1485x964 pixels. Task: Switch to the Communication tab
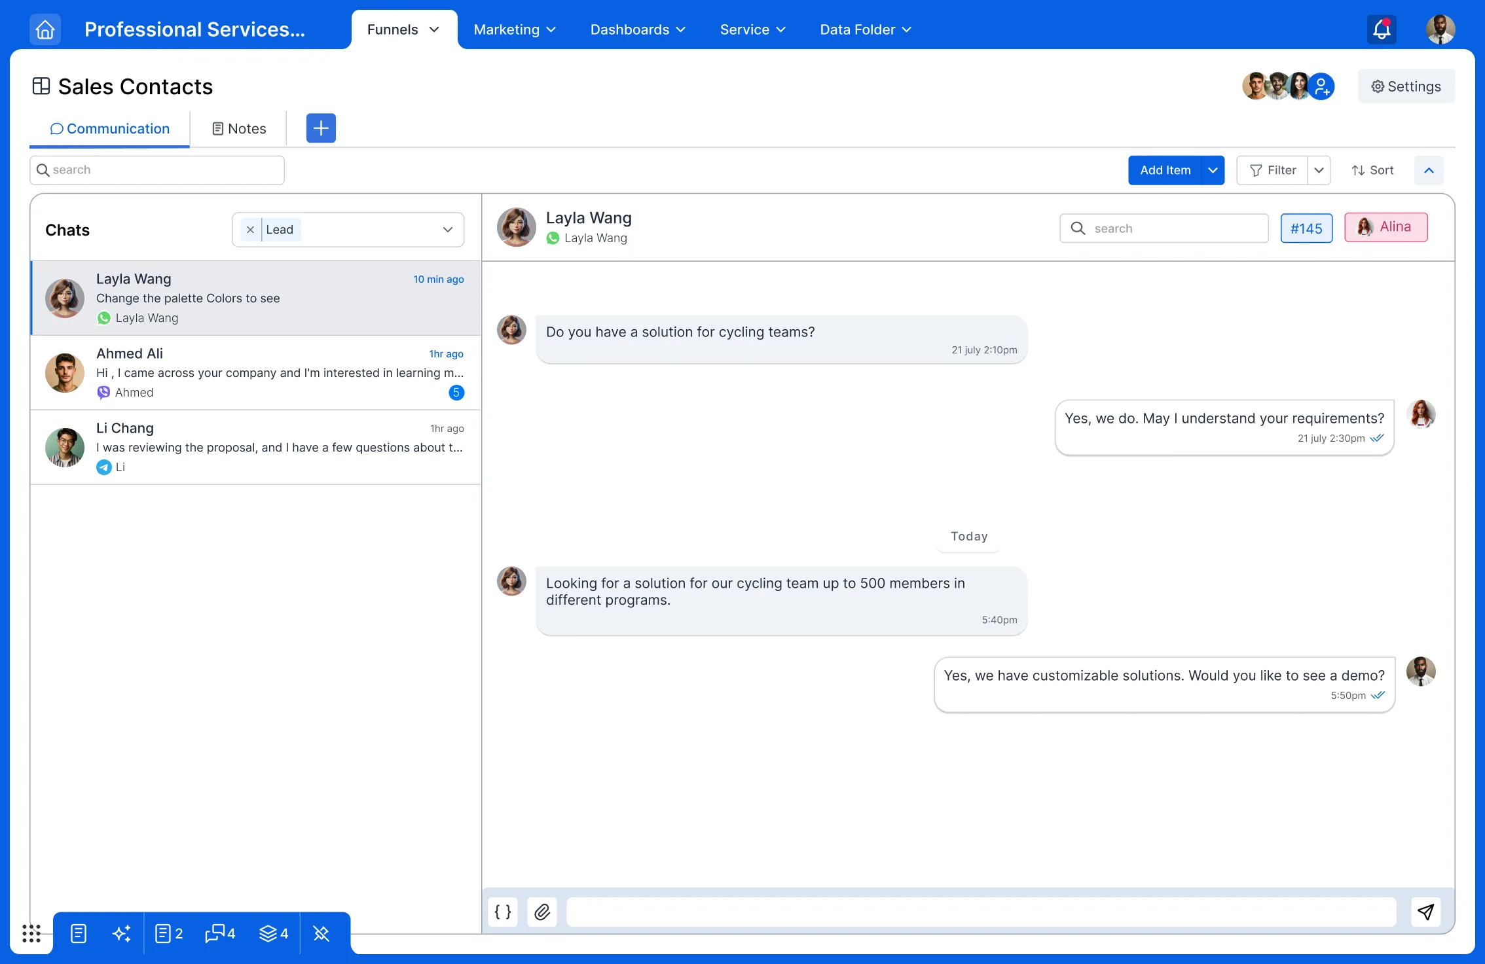click(109, 129)
